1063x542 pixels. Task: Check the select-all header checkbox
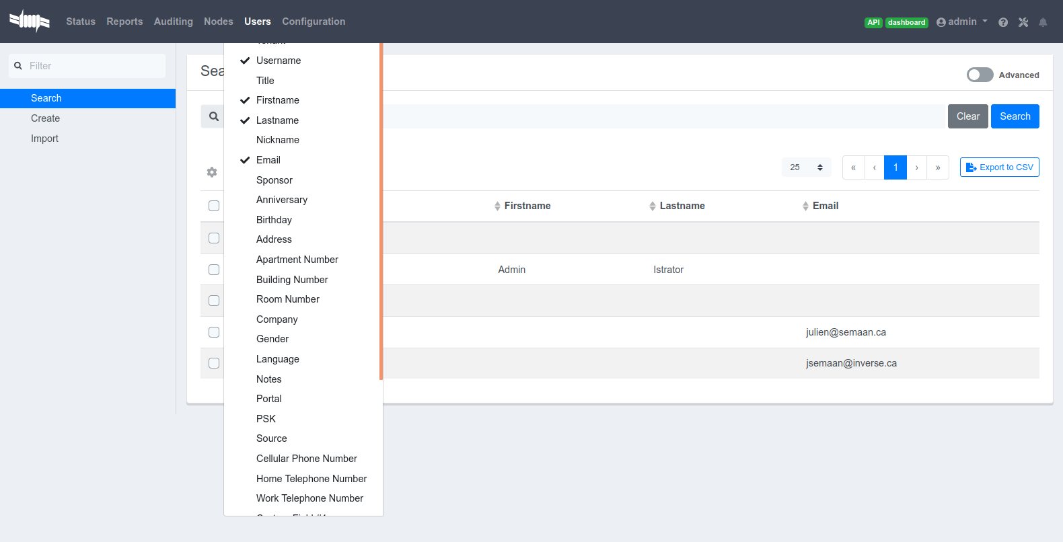pos(214,206)
